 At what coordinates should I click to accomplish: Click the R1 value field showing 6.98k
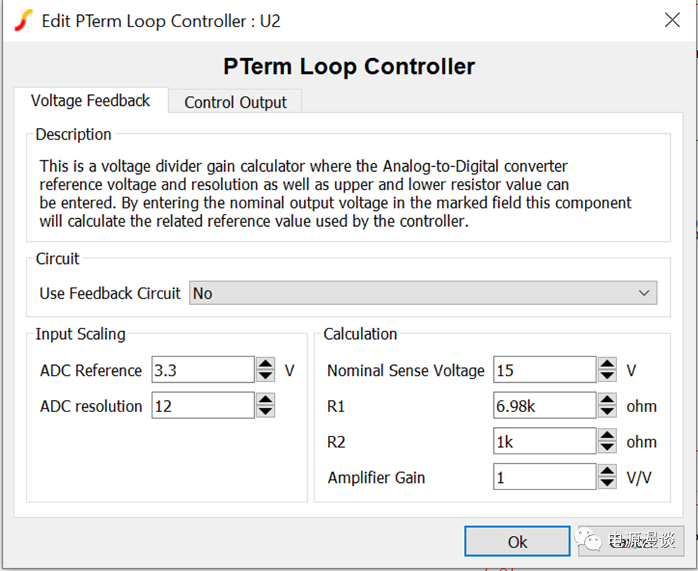544,406
